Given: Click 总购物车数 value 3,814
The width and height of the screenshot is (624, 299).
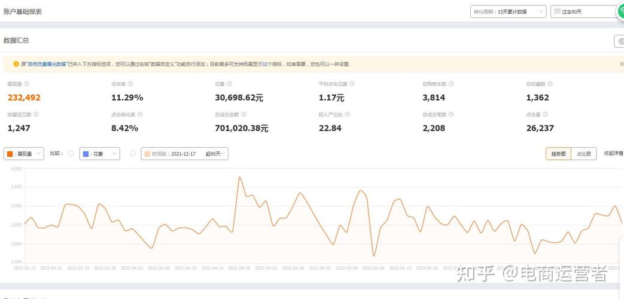Looking at the screenshot, I should (433, 98).
